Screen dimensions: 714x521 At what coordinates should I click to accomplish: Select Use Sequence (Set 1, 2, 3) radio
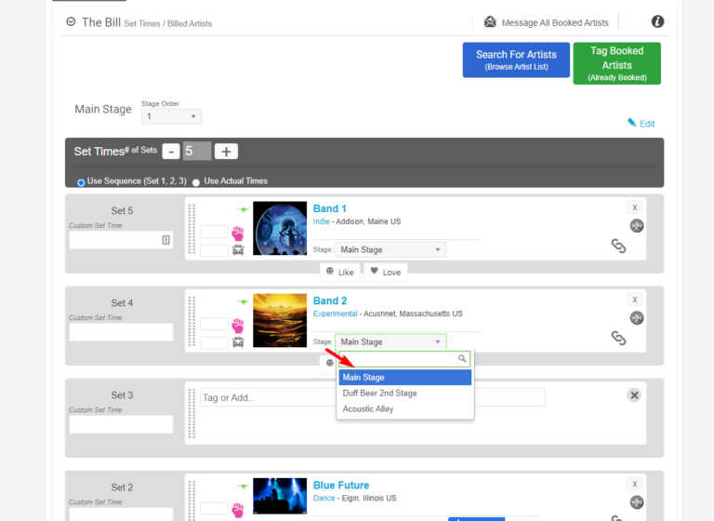81,182
